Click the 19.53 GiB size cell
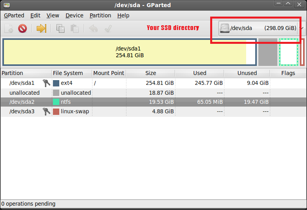The height and width of the screenshot is (210, 307). point(161,102)
